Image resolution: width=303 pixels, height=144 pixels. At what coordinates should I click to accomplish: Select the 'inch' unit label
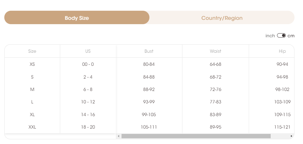click(x=270, y=36)
